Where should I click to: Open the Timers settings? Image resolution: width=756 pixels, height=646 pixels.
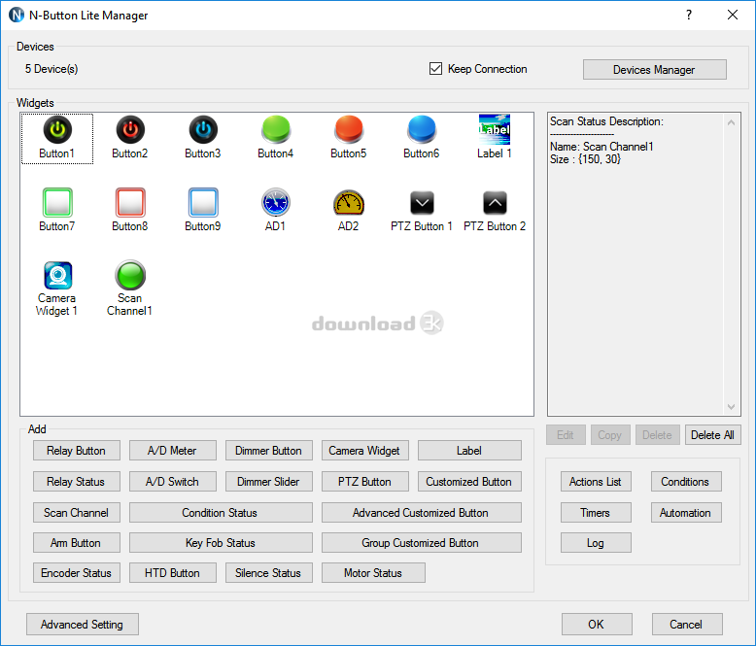click(x=596, y=513)
